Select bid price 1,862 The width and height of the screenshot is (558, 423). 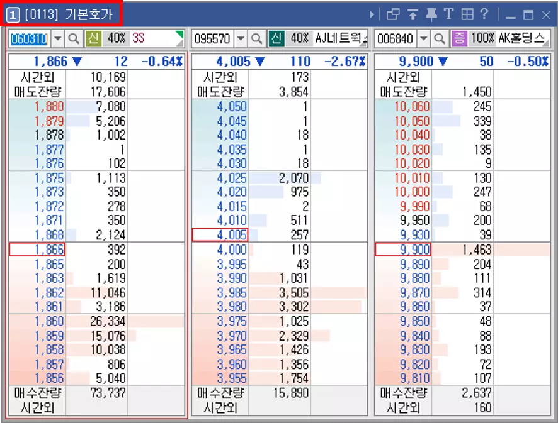[49, 293]
